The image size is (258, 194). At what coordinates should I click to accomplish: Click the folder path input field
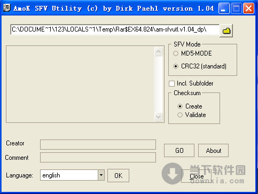[x=115, y=29]
